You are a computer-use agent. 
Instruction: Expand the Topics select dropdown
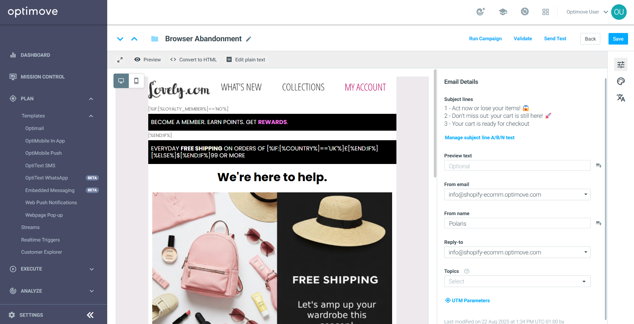[517, 281]
